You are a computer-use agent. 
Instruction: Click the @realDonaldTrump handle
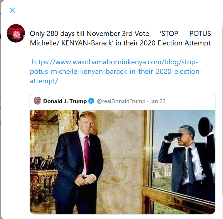(121, 101)
